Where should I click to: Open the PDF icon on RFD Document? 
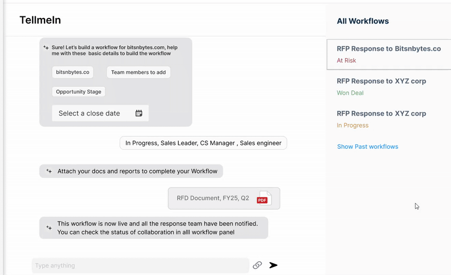click(x=264, y=198)
